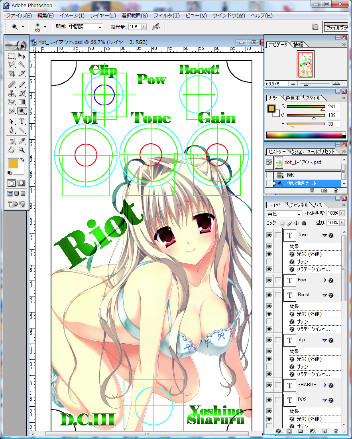Image resolution: width=352 pixels, height=439 pixels.
Task: Select the Rectangular Marquee tool
Action: [x=12, y=56]
